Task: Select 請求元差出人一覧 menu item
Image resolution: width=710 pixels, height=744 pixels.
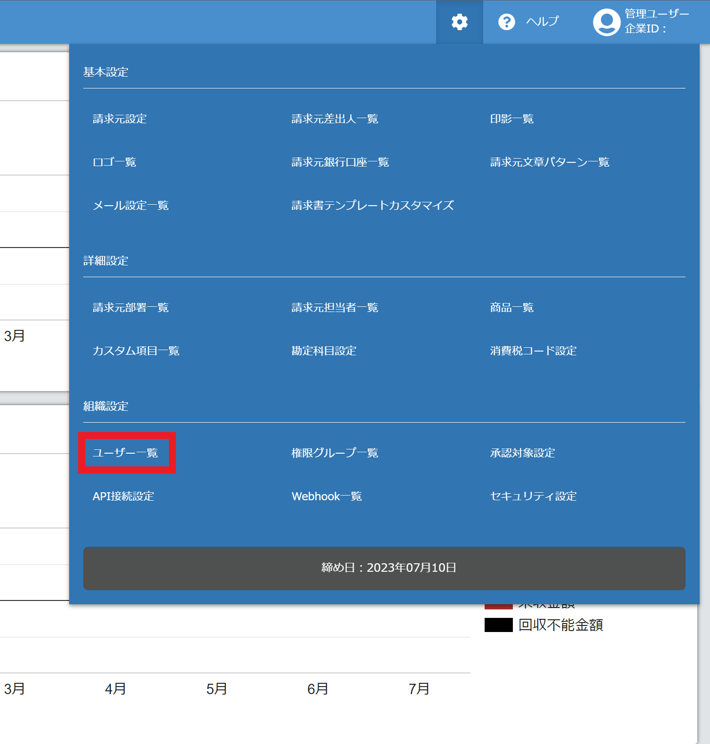Action: [335, 119]
